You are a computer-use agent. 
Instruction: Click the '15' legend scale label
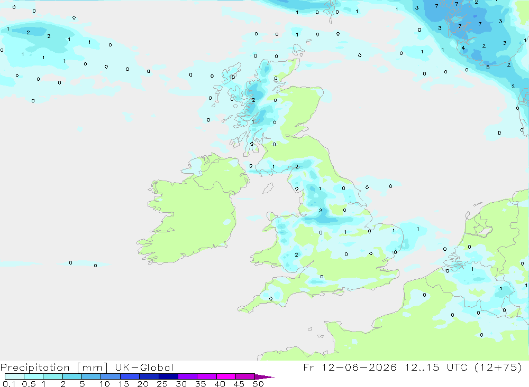(x=124, y=384)
